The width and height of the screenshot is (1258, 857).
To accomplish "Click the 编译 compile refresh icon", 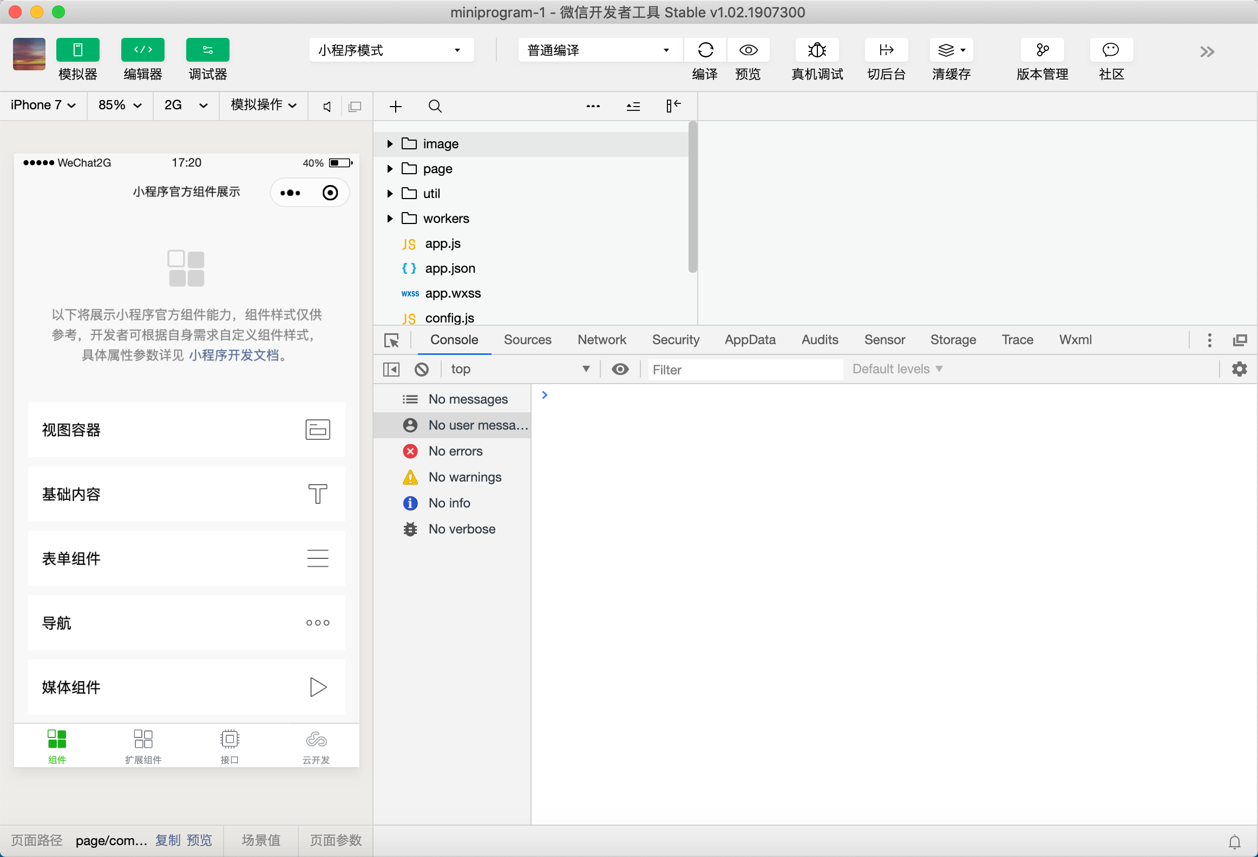I will pos(705,50).
